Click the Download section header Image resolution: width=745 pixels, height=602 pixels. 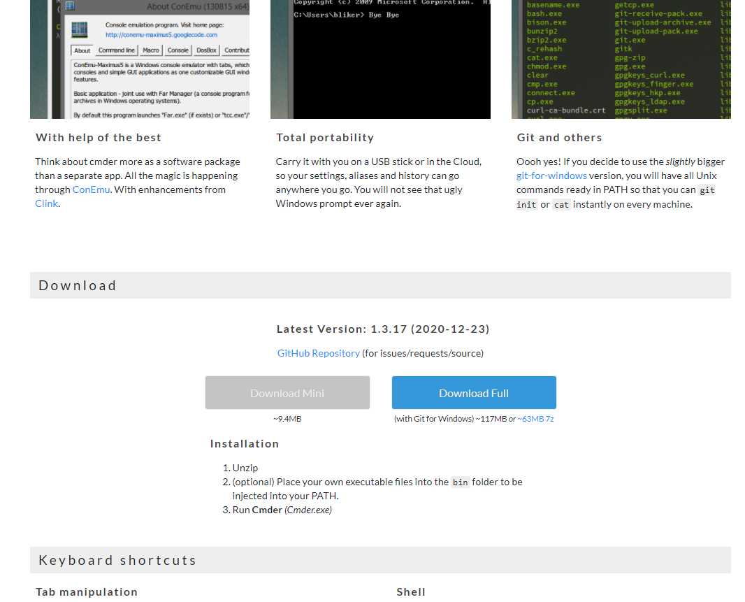tap(380, 285)
